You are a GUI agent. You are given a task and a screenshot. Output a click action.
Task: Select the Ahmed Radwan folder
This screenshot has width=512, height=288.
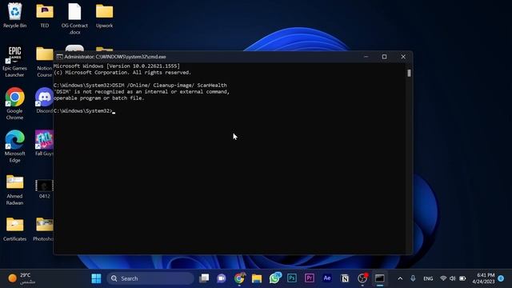click(x=14, y=190)
